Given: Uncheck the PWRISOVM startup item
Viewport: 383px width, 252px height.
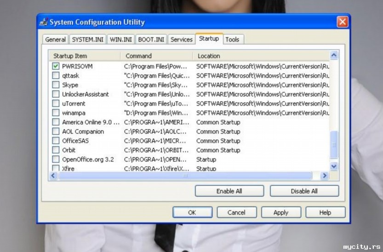Looking at the screenshot, I should (56, 66).
